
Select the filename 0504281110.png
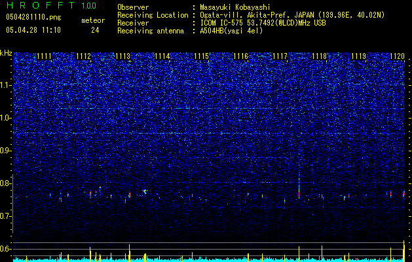(x=33, y=18)
